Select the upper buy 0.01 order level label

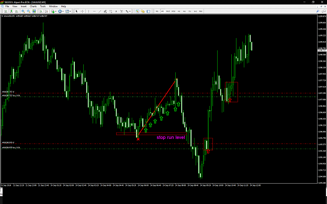11,95
